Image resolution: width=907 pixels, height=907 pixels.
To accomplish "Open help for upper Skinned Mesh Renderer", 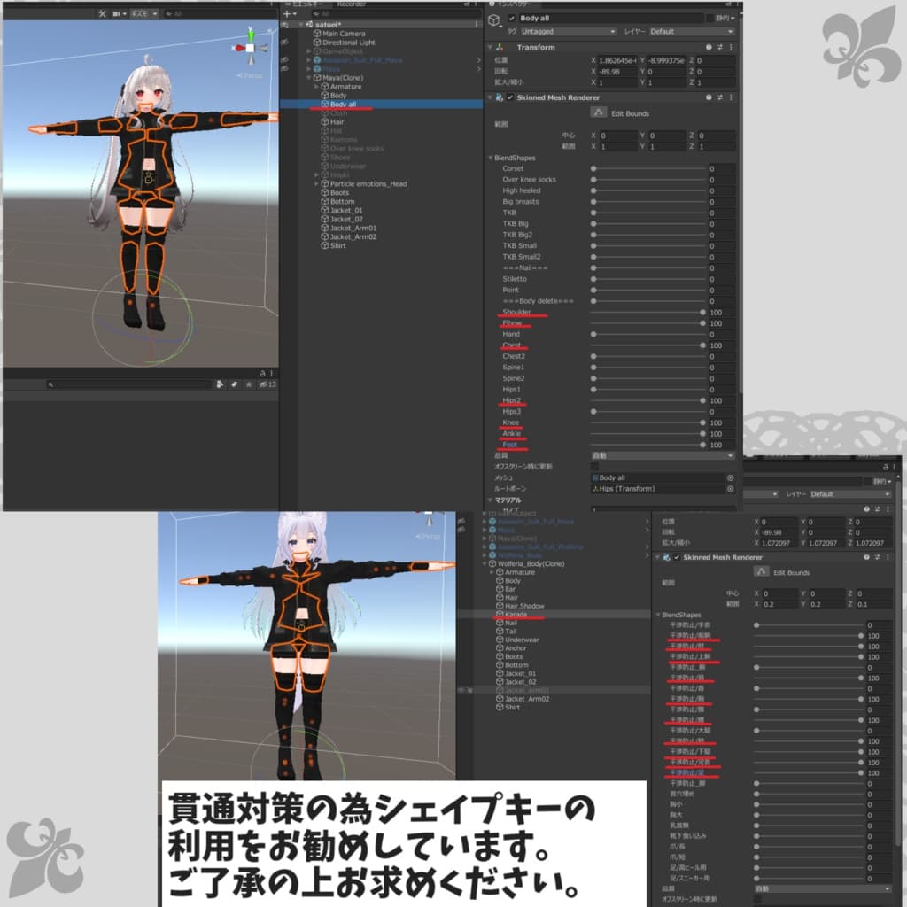I will (x=709, y=97).
